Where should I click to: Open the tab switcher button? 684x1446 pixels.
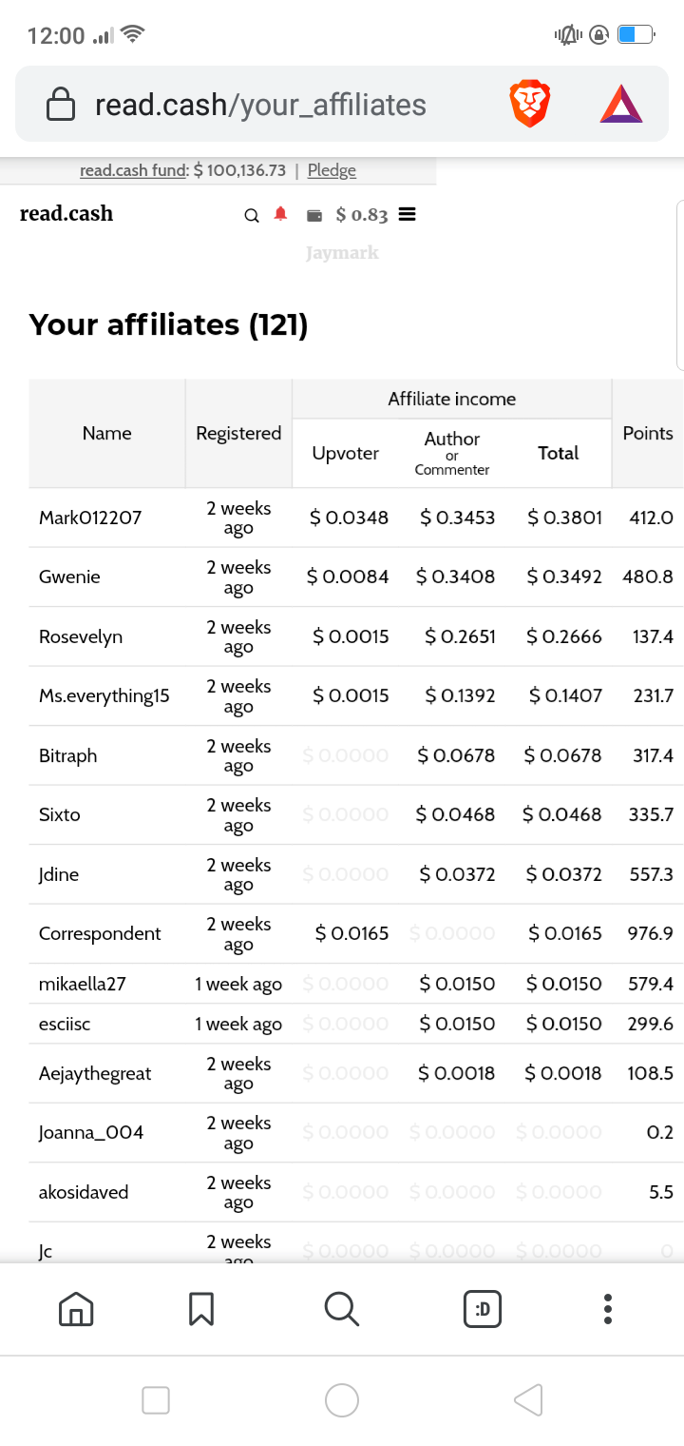(x=483, y=1309)
